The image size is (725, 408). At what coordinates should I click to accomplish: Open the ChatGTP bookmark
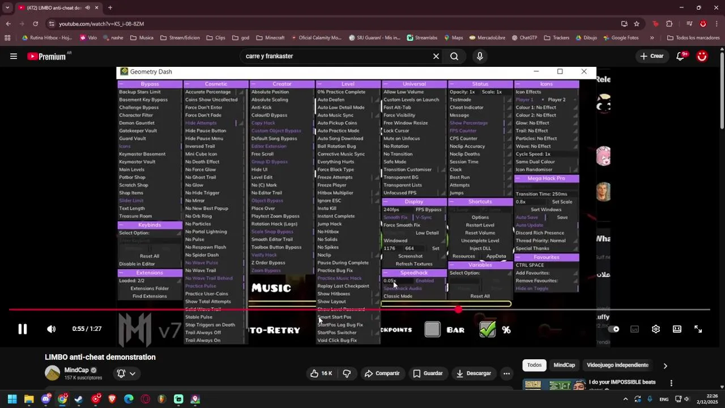pyautogui.click(x=524, y=38)
